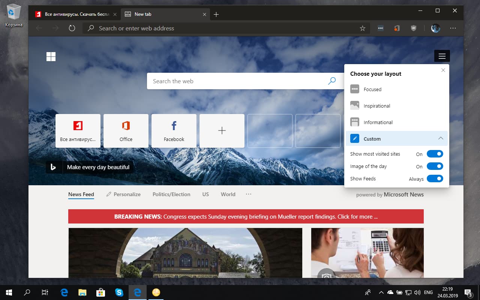Close the Все антивирусы tab
The width and height of the screenshot is (480, 300).
115,14
